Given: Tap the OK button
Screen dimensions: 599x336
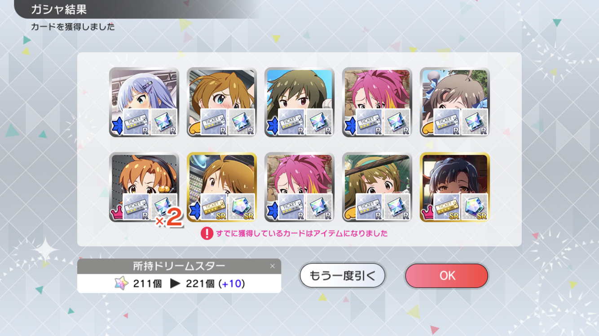Looking at the screenshot, I should (446, 276).
